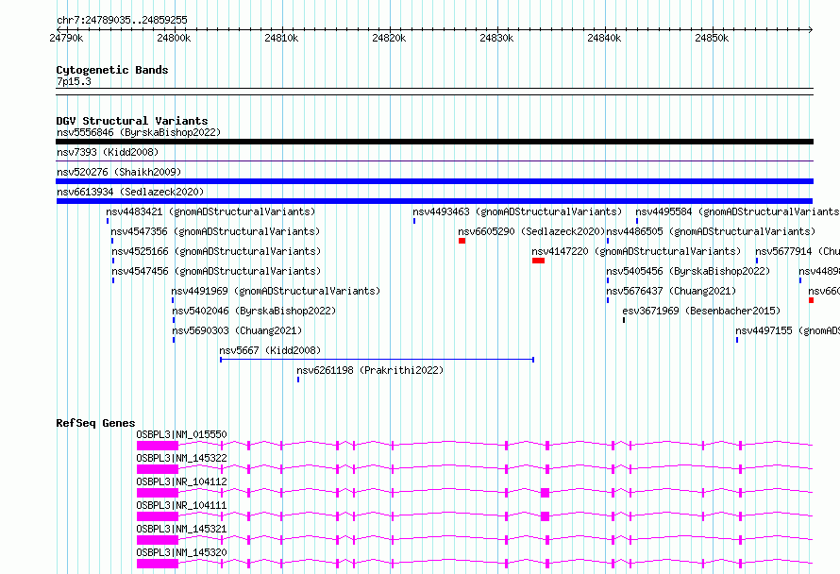
Task: Open the nsv5402046 ByrskaBishop2022 label
Action: click(254, 311)
